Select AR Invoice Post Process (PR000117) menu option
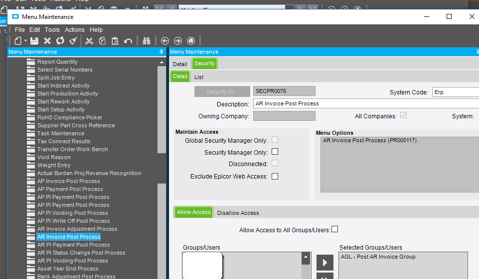 click(370, 140)
